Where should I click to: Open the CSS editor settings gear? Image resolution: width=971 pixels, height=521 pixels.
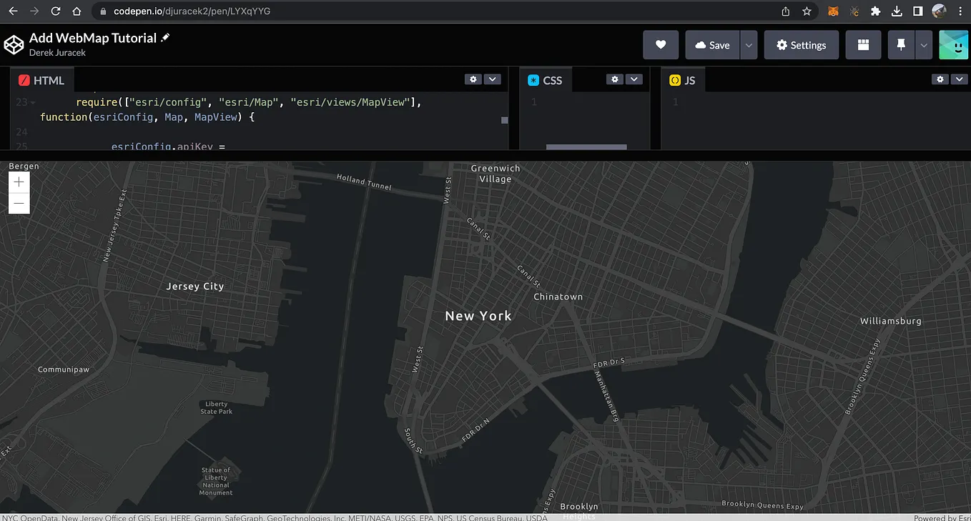pos(615,79)
